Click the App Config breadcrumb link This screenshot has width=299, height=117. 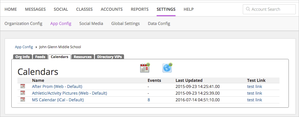[24, 47]
